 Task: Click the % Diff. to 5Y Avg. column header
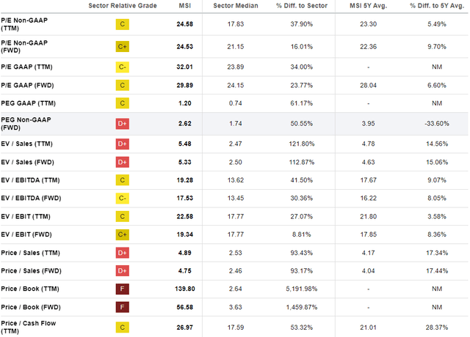(437, 6)
